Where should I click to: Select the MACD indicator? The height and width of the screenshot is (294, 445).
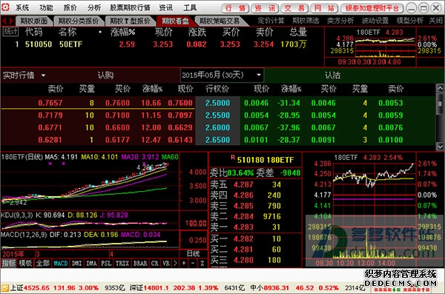click(x=61, y=264)
